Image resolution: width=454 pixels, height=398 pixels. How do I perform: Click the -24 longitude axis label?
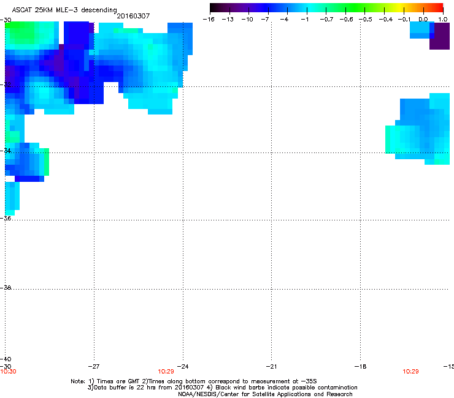[x=183, y=367]
